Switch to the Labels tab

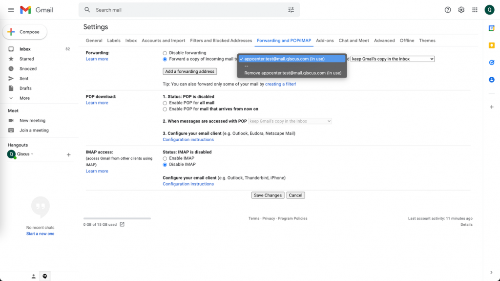pyautogui.click(x=114, y=41)
